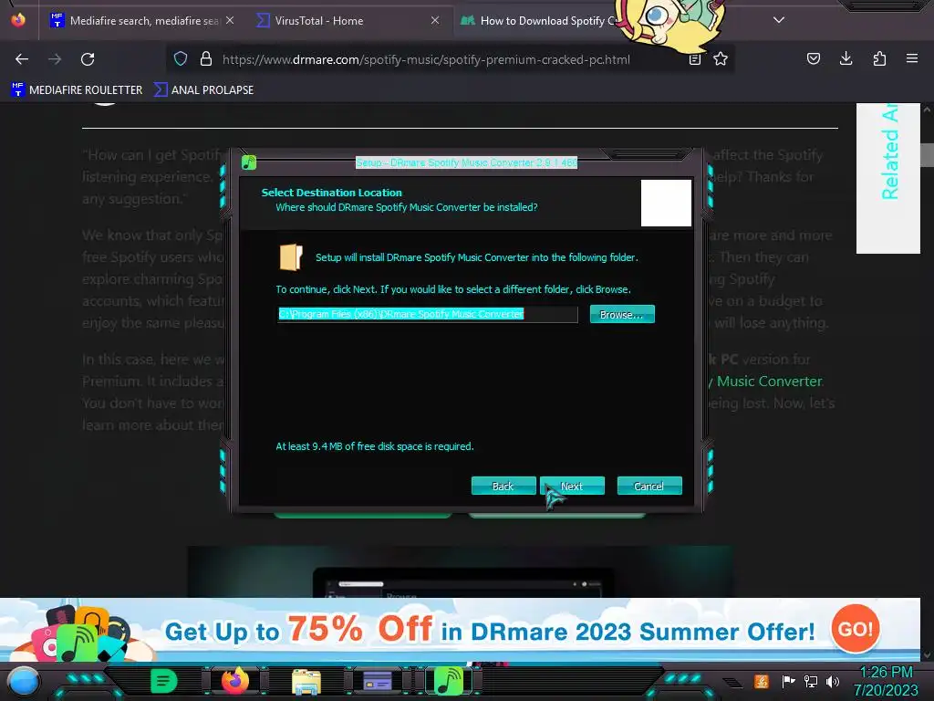The image size is (934, 701).
Task: Click the forward navigation arrow
Action: coord(55,59)
